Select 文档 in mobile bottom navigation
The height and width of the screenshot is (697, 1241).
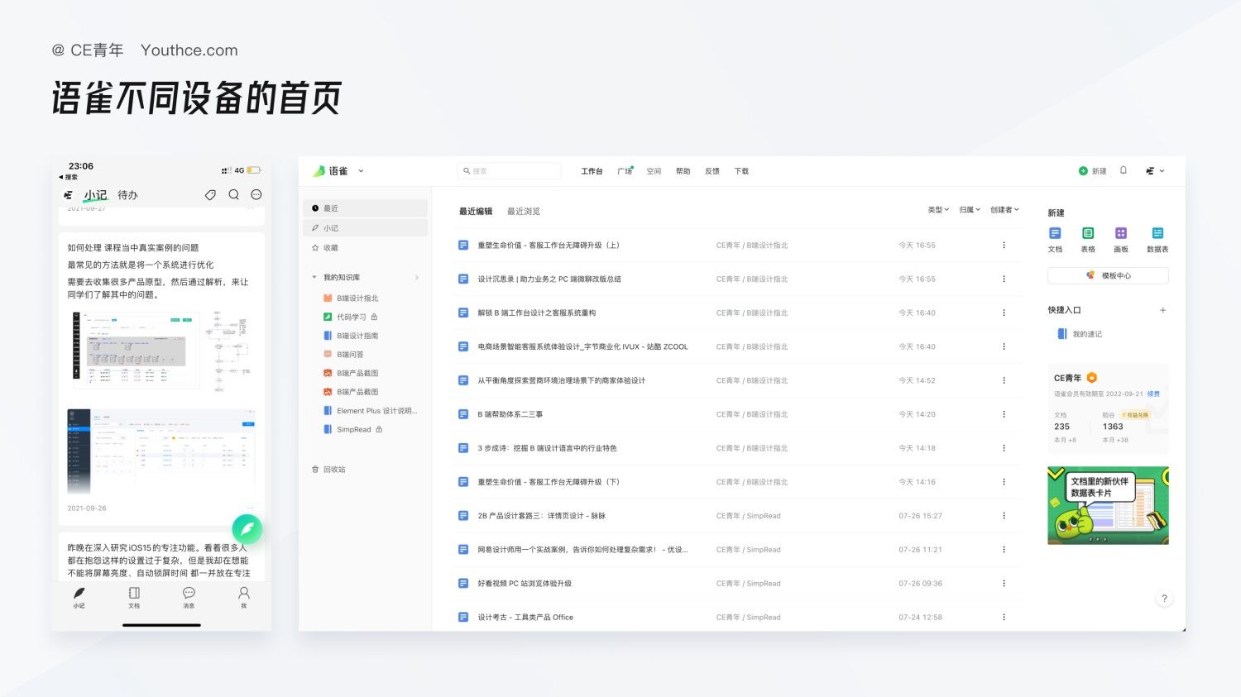pyautogui.click(x=134, y=598)
